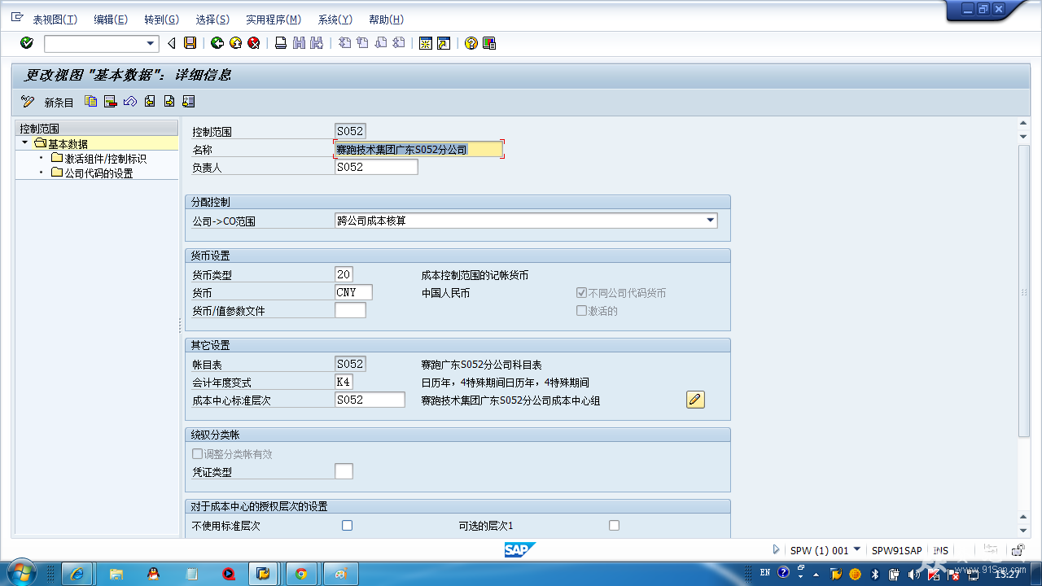Click the Last Page icon
This screenshot has height=586, width=1042.
[398, 43]
